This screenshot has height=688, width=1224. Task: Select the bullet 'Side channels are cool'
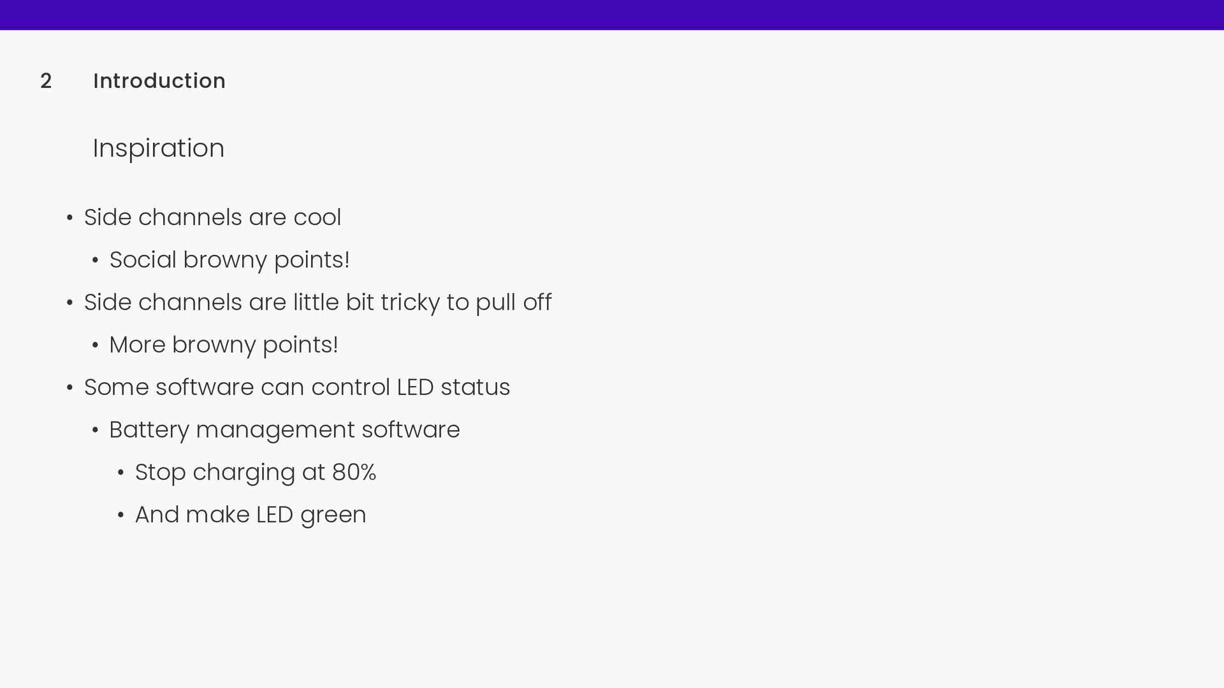213,217
